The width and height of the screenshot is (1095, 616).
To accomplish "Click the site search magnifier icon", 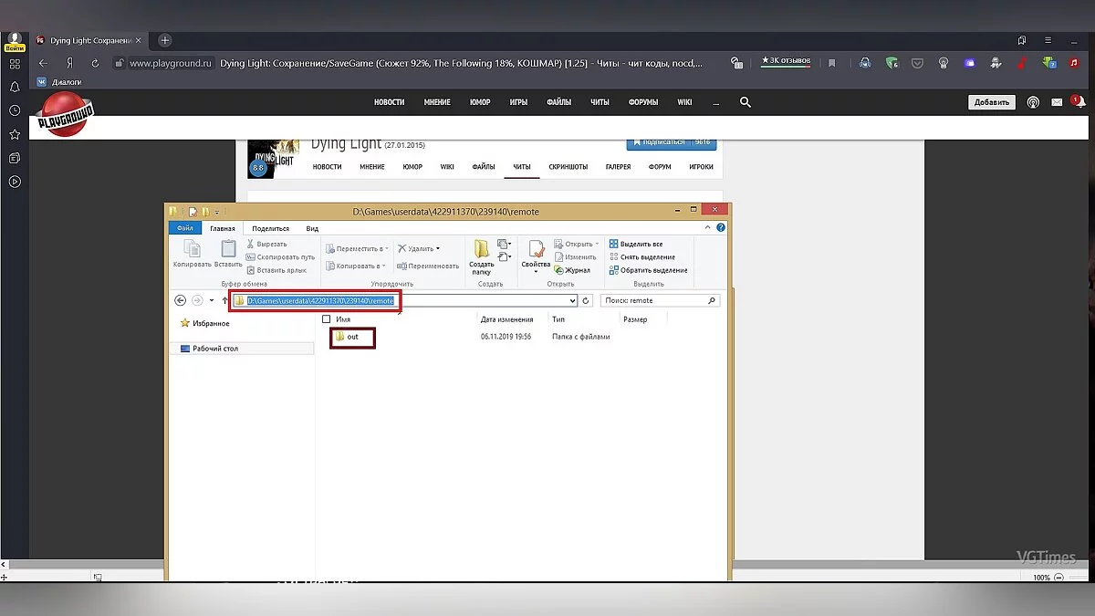I will pyautogui.click(x=746, y=102).
